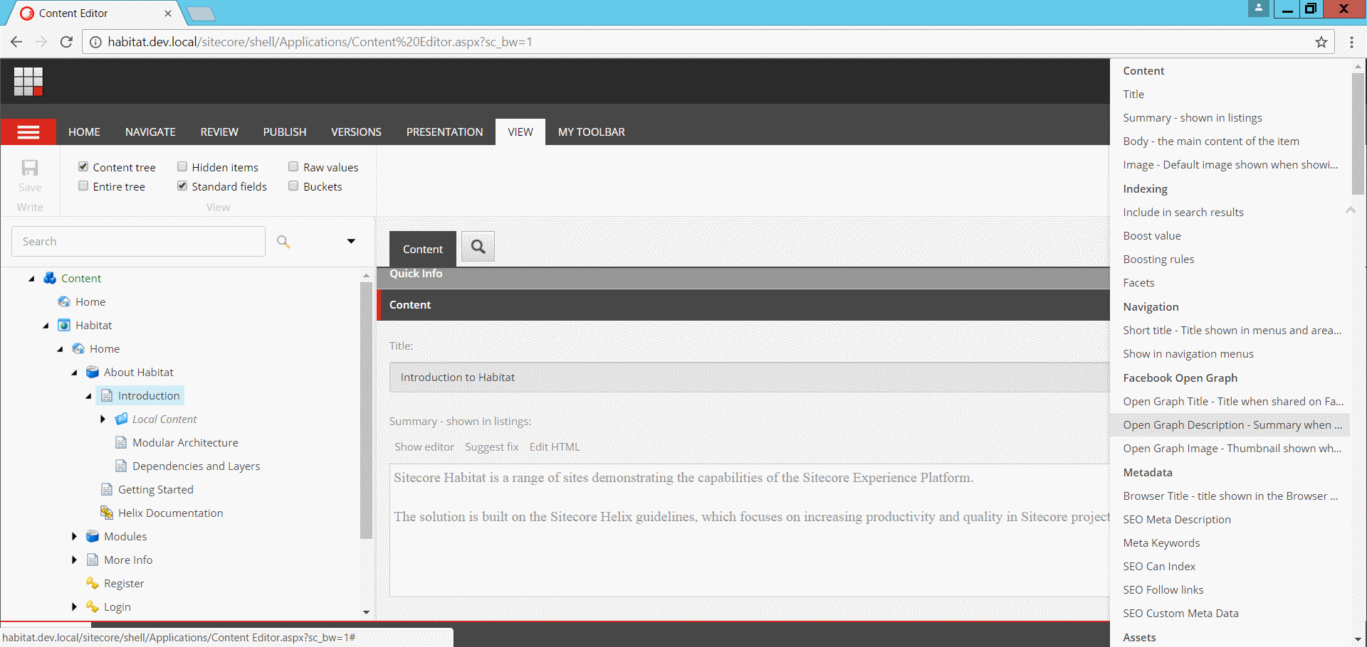This screenshot has width=1367, height=647.
Task: Click into the Title field input
Action: [749, 378]
